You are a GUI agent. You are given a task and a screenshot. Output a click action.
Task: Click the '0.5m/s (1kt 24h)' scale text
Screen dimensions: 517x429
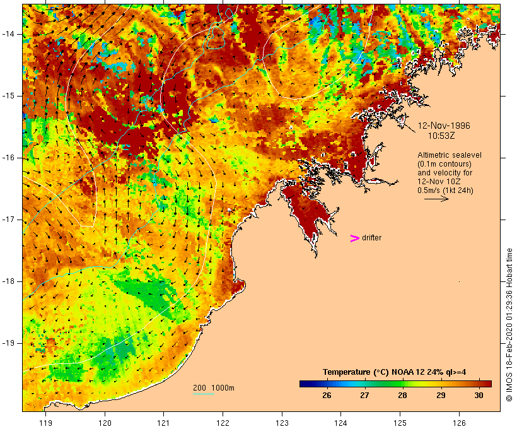tap(445, 191)
